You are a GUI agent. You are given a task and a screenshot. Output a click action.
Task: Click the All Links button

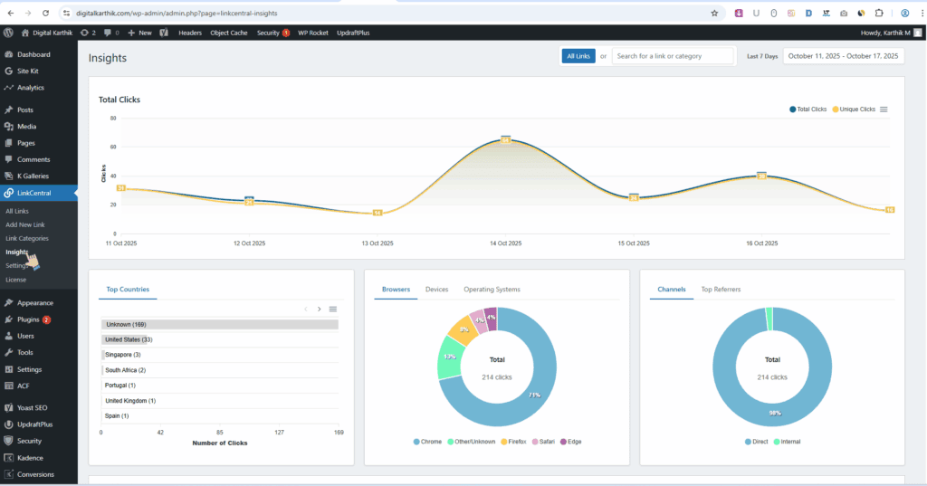(x=578, y=56)
